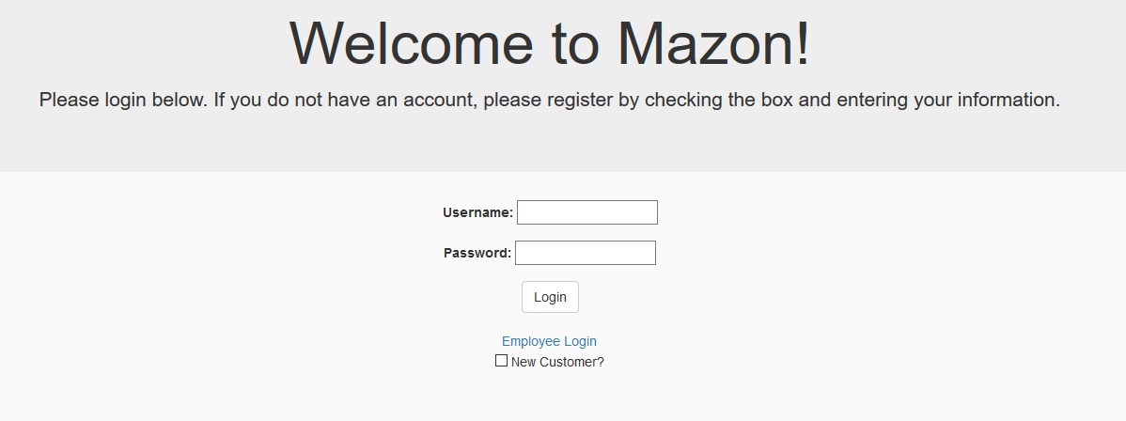Image resolution: width=1126 pixels, height=421 pixels.
Task: Select the word 'Mazon!' in the title
Action: pyautogui.click(x=713, y=43)
